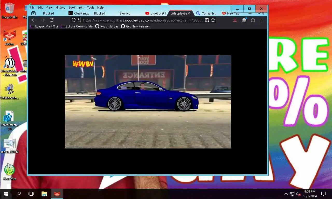Open the Bookmarks menu
Image resolution: width=332 pixels, height=199 pixels.
pyautogui.click(x=76, y=8)
